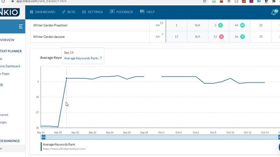Image resolution: width=280 pixels, height=157 pixels.
Task: Open the allkidzpreschool.com URL in legend
Action: 64,149
